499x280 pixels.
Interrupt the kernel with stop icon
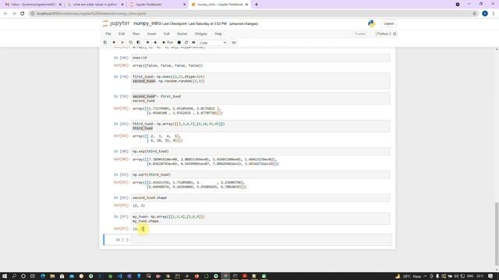tap(179, 43)
